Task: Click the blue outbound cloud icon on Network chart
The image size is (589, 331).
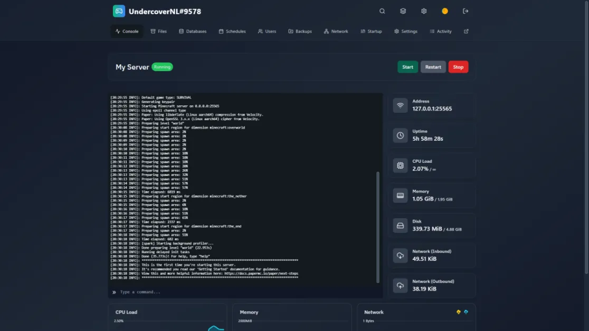Action: 466,312
